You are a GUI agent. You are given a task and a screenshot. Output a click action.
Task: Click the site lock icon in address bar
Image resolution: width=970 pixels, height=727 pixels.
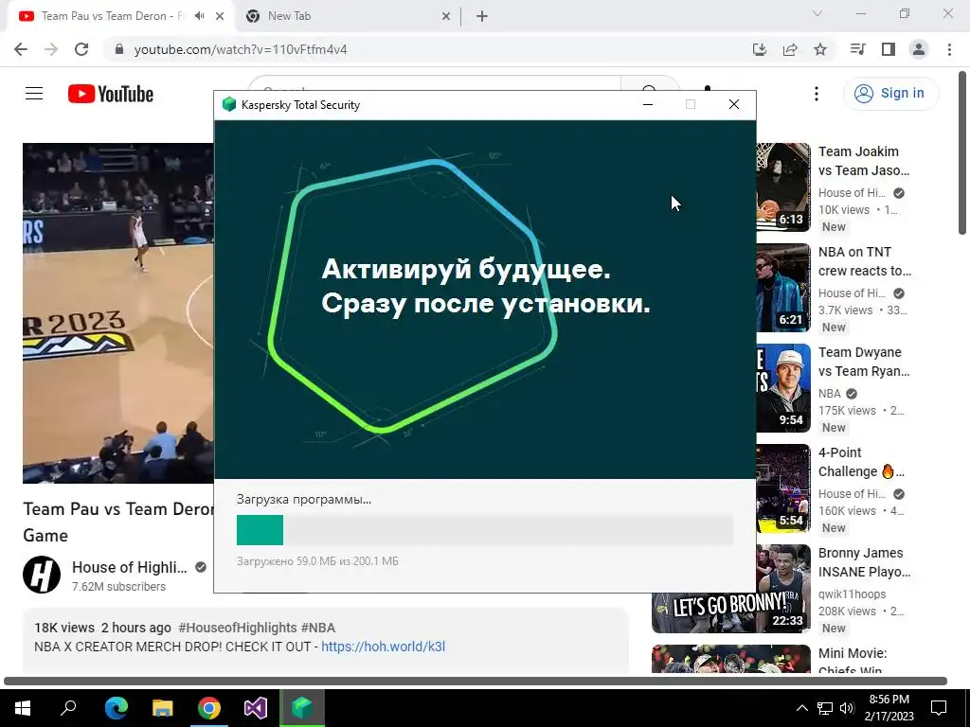coord(119,49)
